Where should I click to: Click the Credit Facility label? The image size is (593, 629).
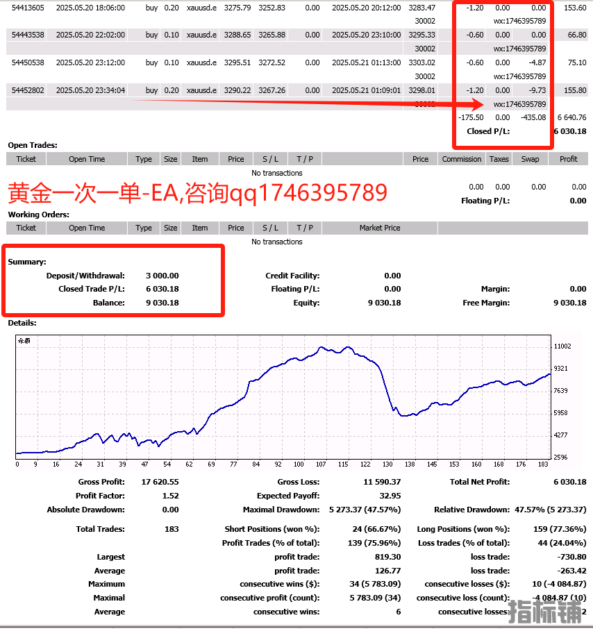(x=292, y=276)
